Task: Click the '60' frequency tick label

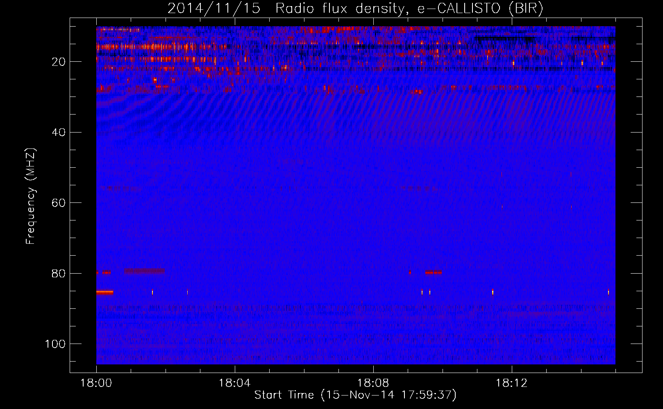Action: (x=59, y=203)
